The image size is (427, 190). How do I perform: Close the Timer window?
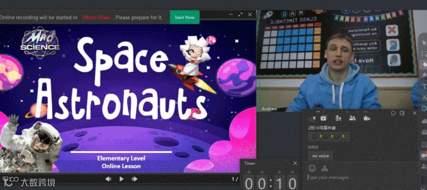coord(295,163)
